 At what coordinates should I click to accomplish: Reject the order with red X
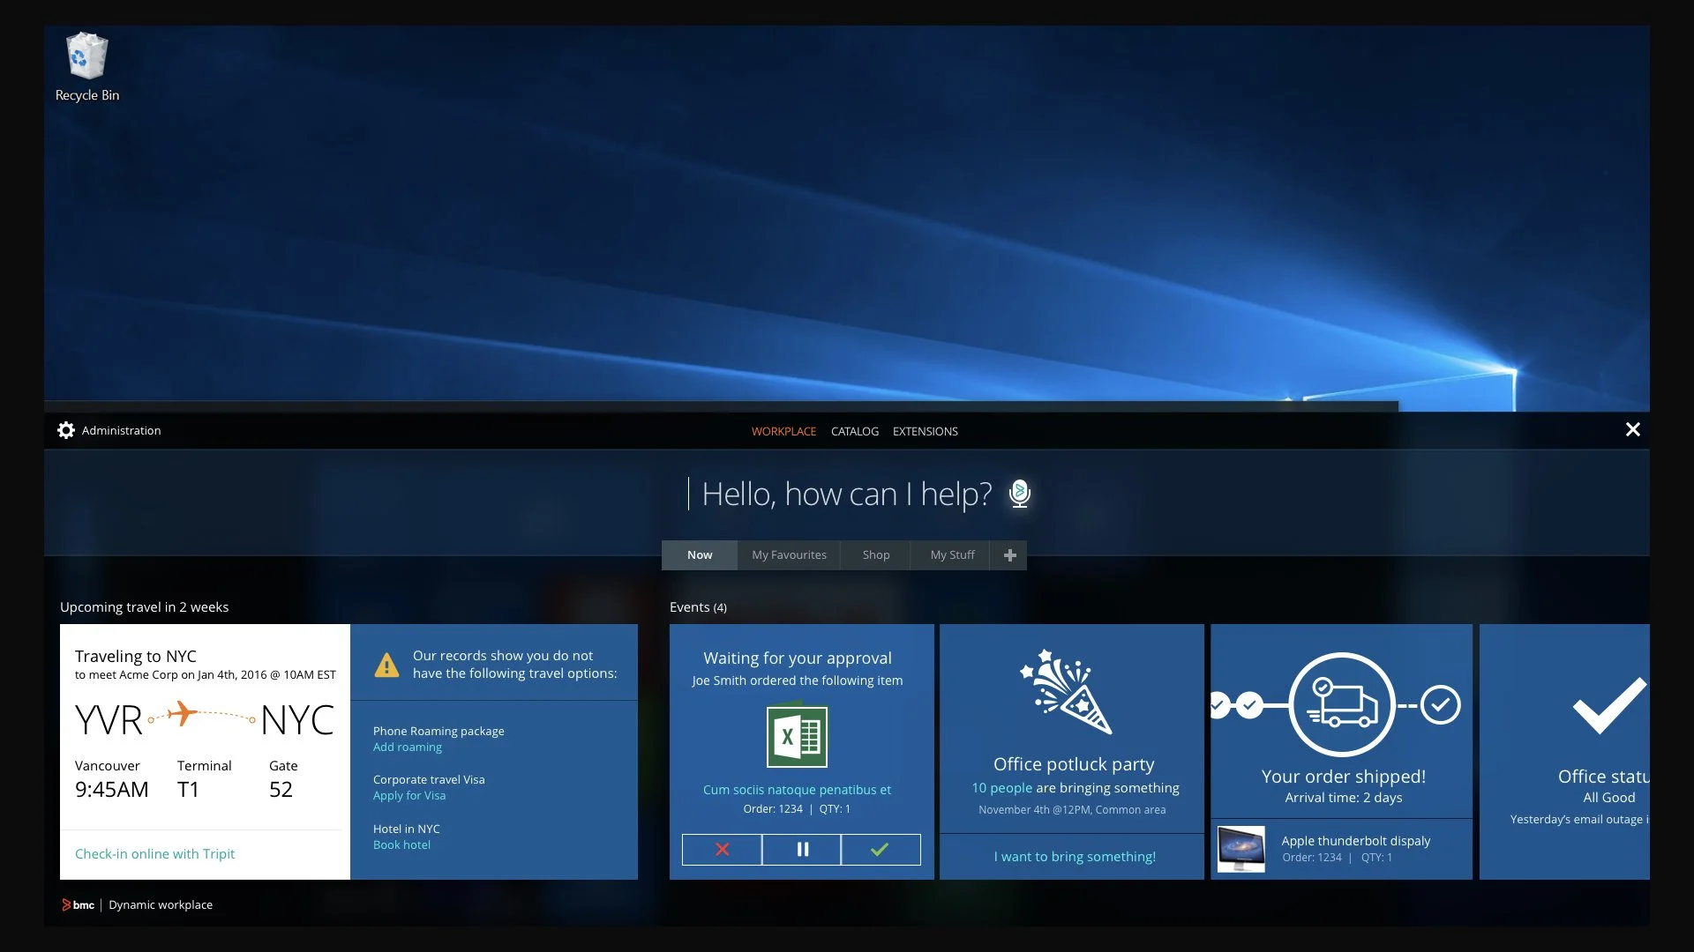tap(722, 850)
